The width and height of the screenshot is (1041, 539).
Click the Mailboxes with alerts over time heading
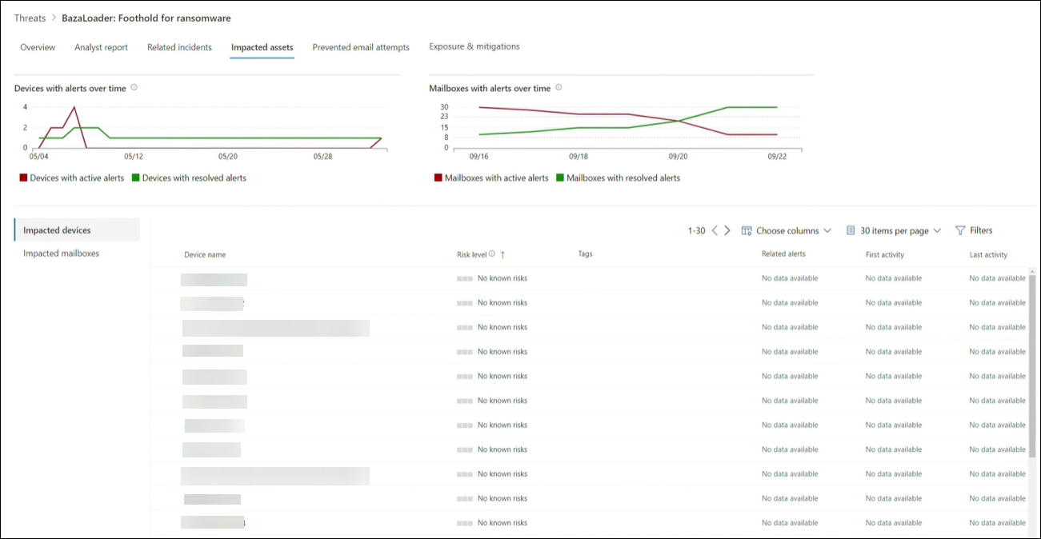point(490,88)
